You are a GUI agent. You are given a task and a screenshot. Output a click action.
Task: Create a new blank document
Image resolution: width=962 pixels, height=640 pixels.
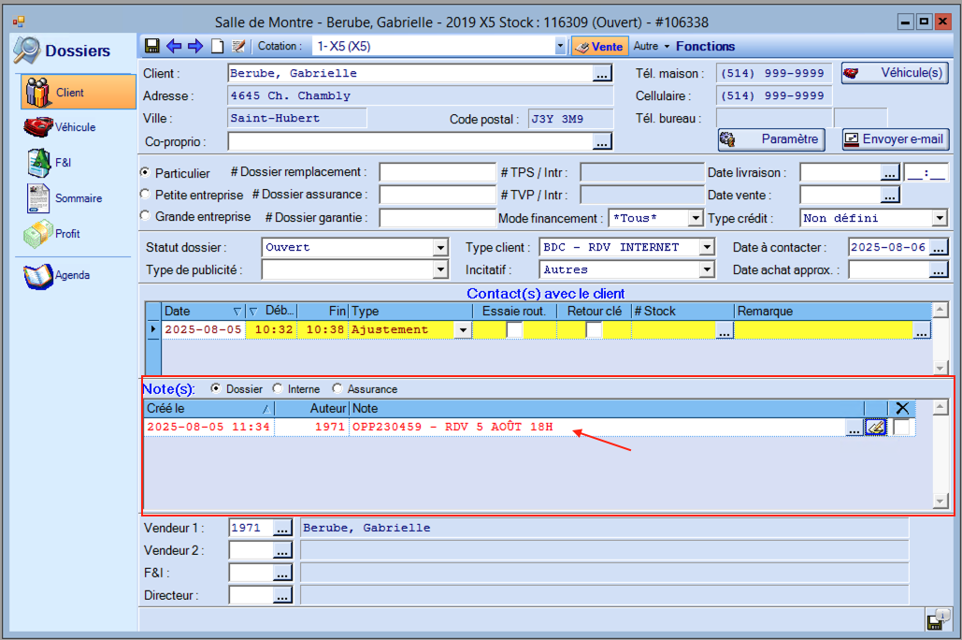coord(217,46)
